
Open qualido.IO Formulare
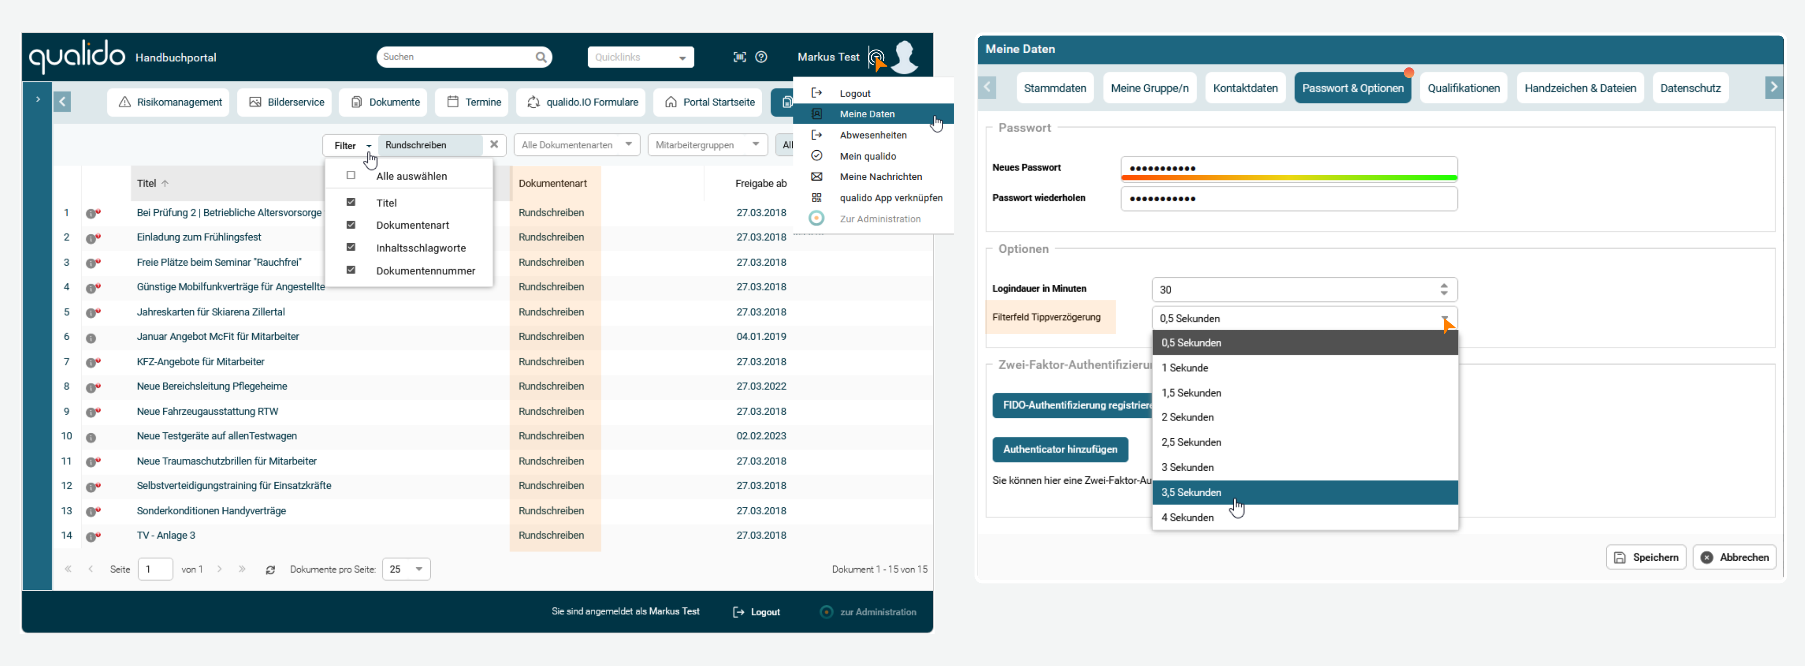click(581, 102)
